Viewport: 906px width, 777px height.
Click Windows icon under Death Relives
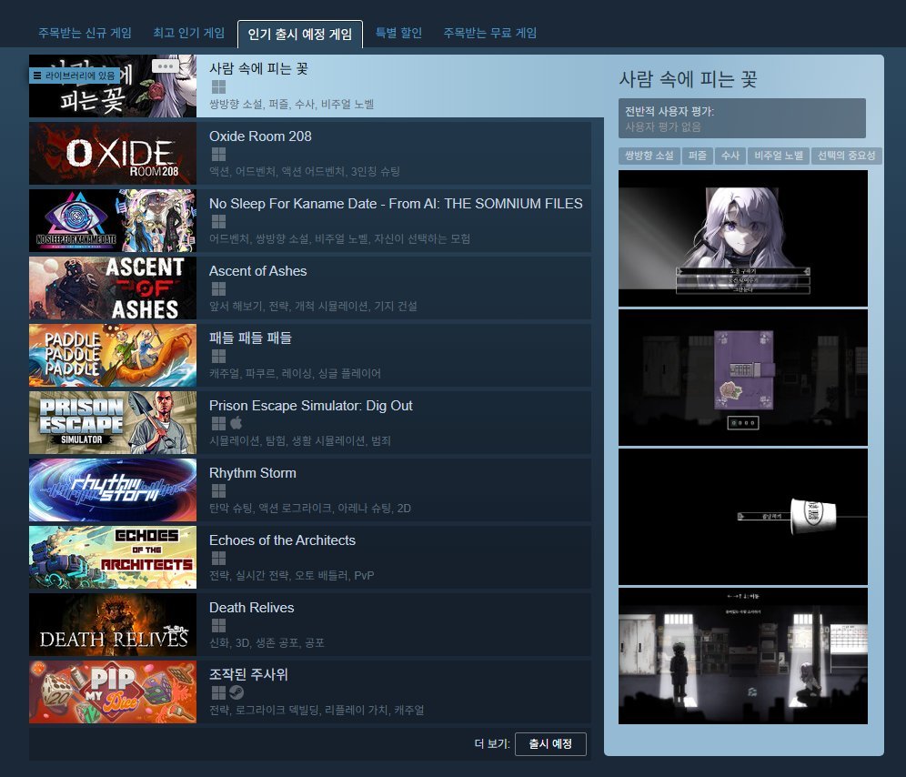coord(218,626)
